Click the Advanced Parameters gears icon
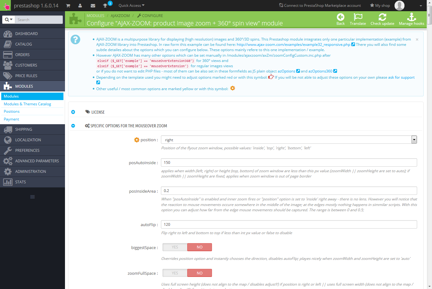This screenshot has height=289, width=432. 8,161
